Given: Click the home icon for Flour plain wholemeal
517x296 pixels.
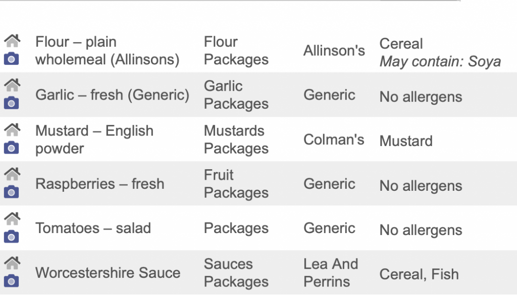Looking at the screenshot, I should tap(12, 41).
